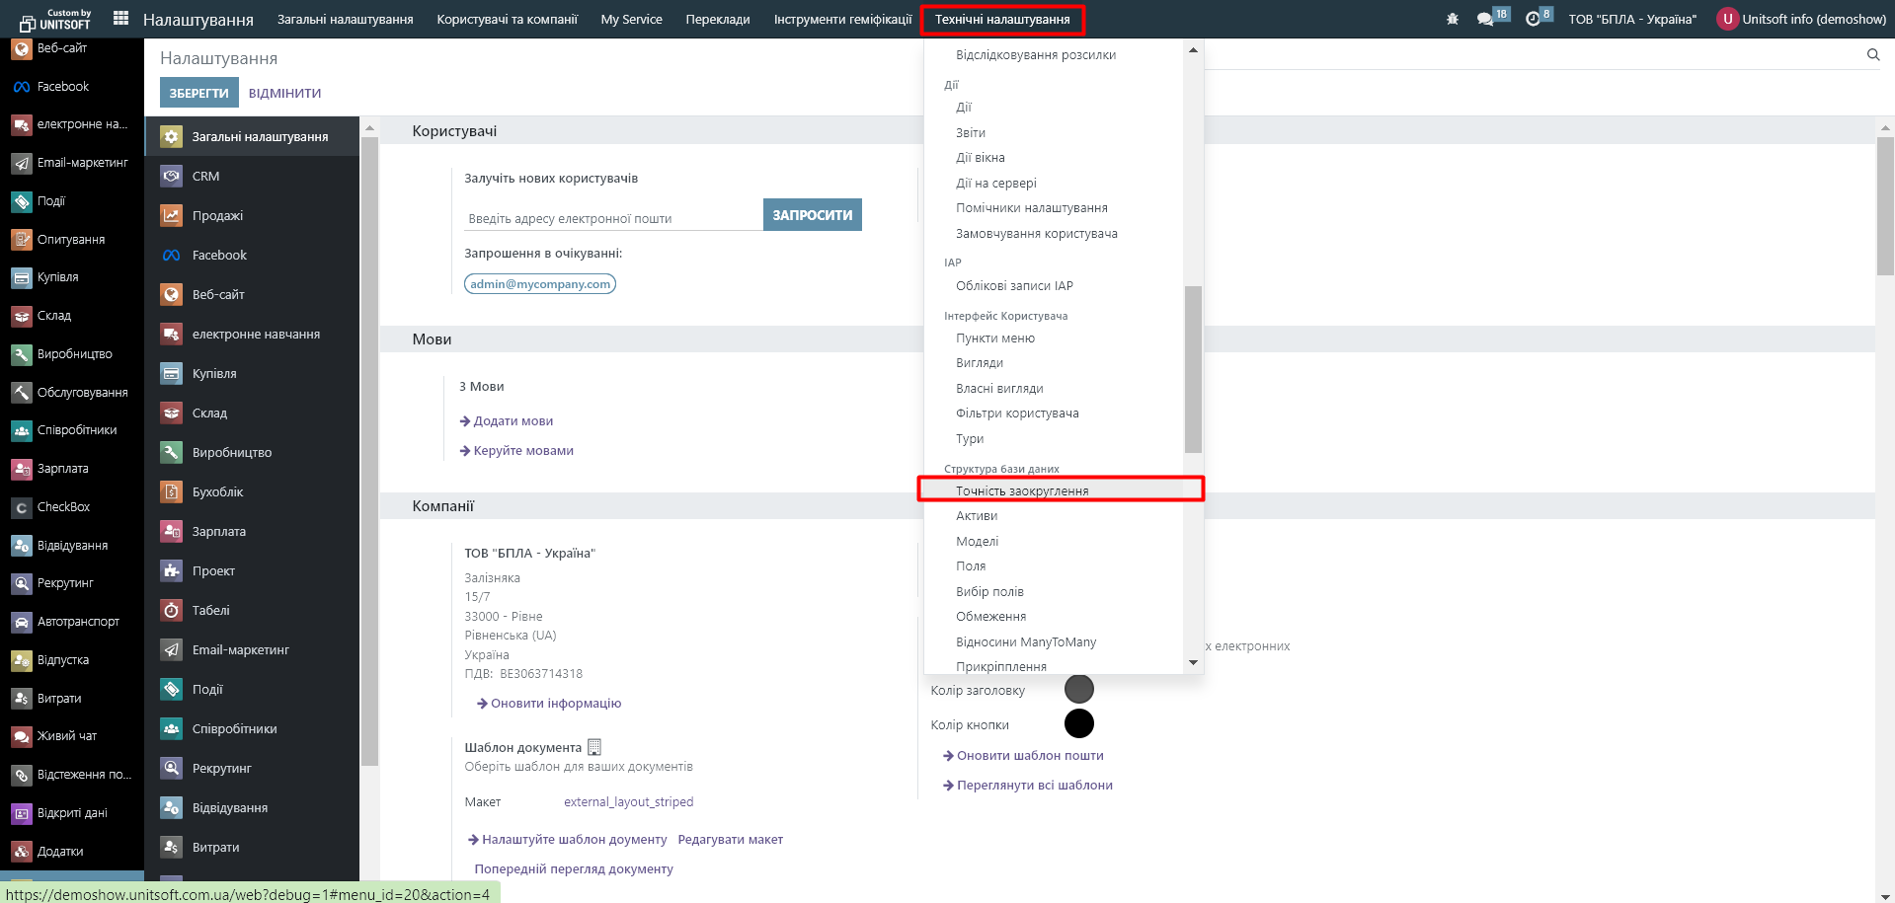The image size is (1895, 903).
Task: Click Попередній перегляд документу link
Action: (x=574, y=868)
